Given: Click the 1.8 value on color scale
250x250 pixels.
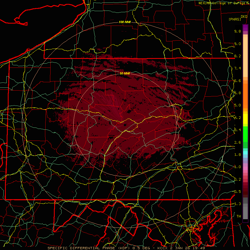Looking at the screenshot, I should (x=237, y=155).
